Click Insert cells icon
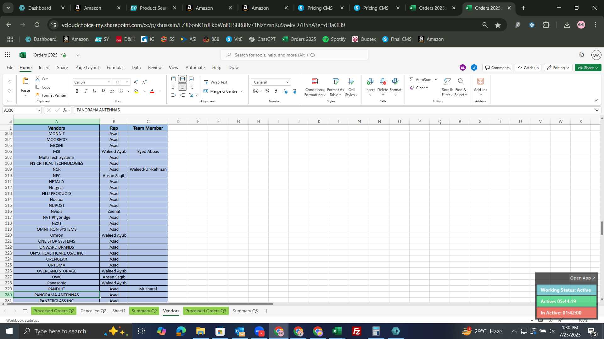This screenshot has width=604, height=339. [370, 82]
